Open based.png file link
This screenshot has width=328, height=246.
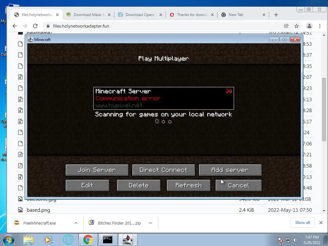38,210
